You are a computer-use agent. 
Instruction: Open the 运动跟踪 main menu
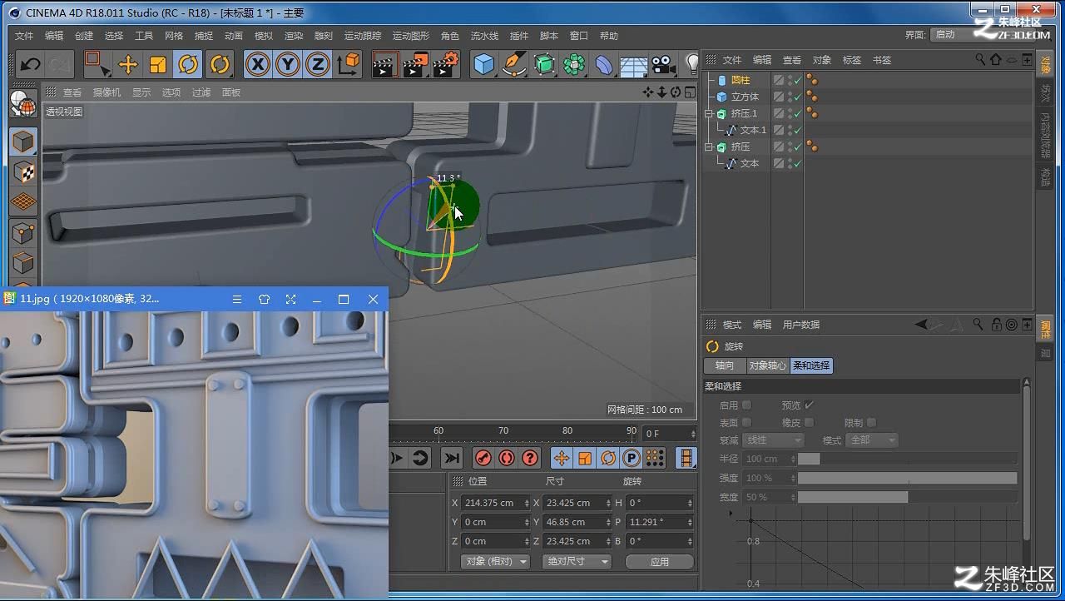point(363,36)
